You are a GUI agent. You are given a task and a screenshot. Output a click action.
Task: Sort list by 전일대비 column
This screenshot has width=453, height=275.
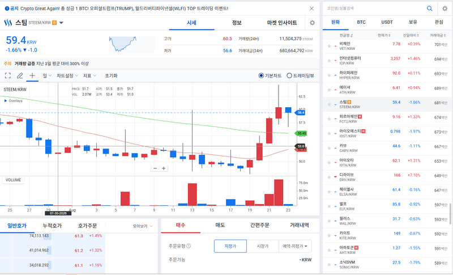[411, 35]
